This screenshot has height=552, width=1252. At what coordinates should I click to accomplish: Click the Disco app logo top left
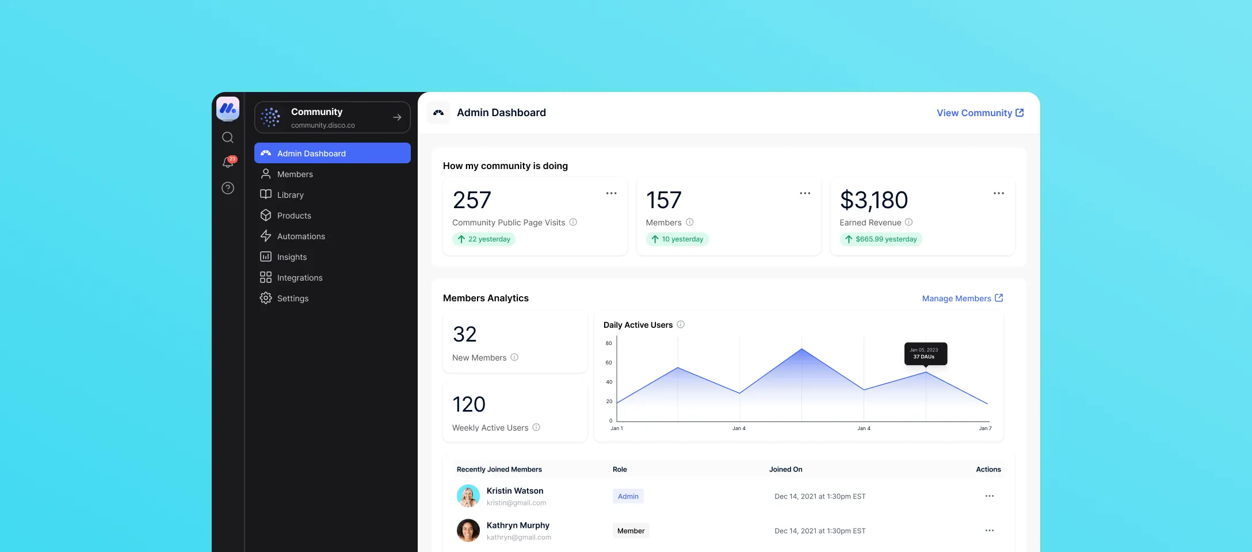click(x=228, y=109)
